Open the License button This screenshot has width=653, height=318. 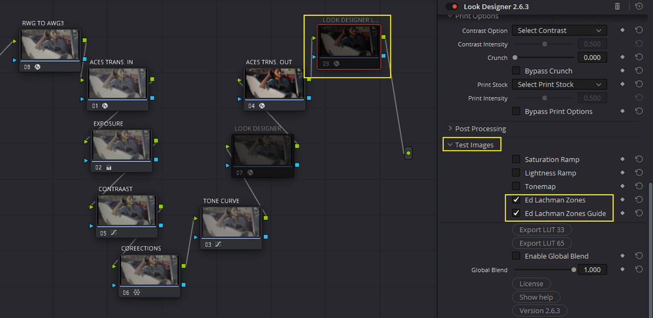point(531,284)
